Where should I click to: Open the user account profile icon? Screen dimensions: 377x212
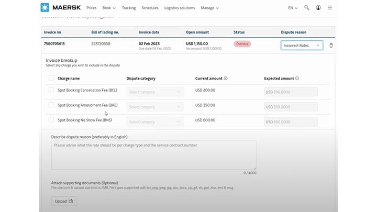pos(318,8)
